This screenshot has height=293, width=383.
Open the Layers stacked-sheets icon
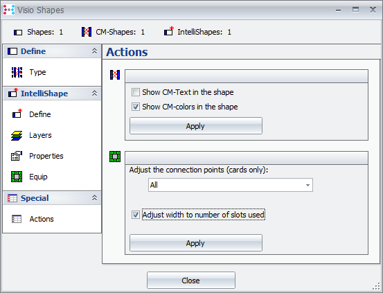pos(17,136)
